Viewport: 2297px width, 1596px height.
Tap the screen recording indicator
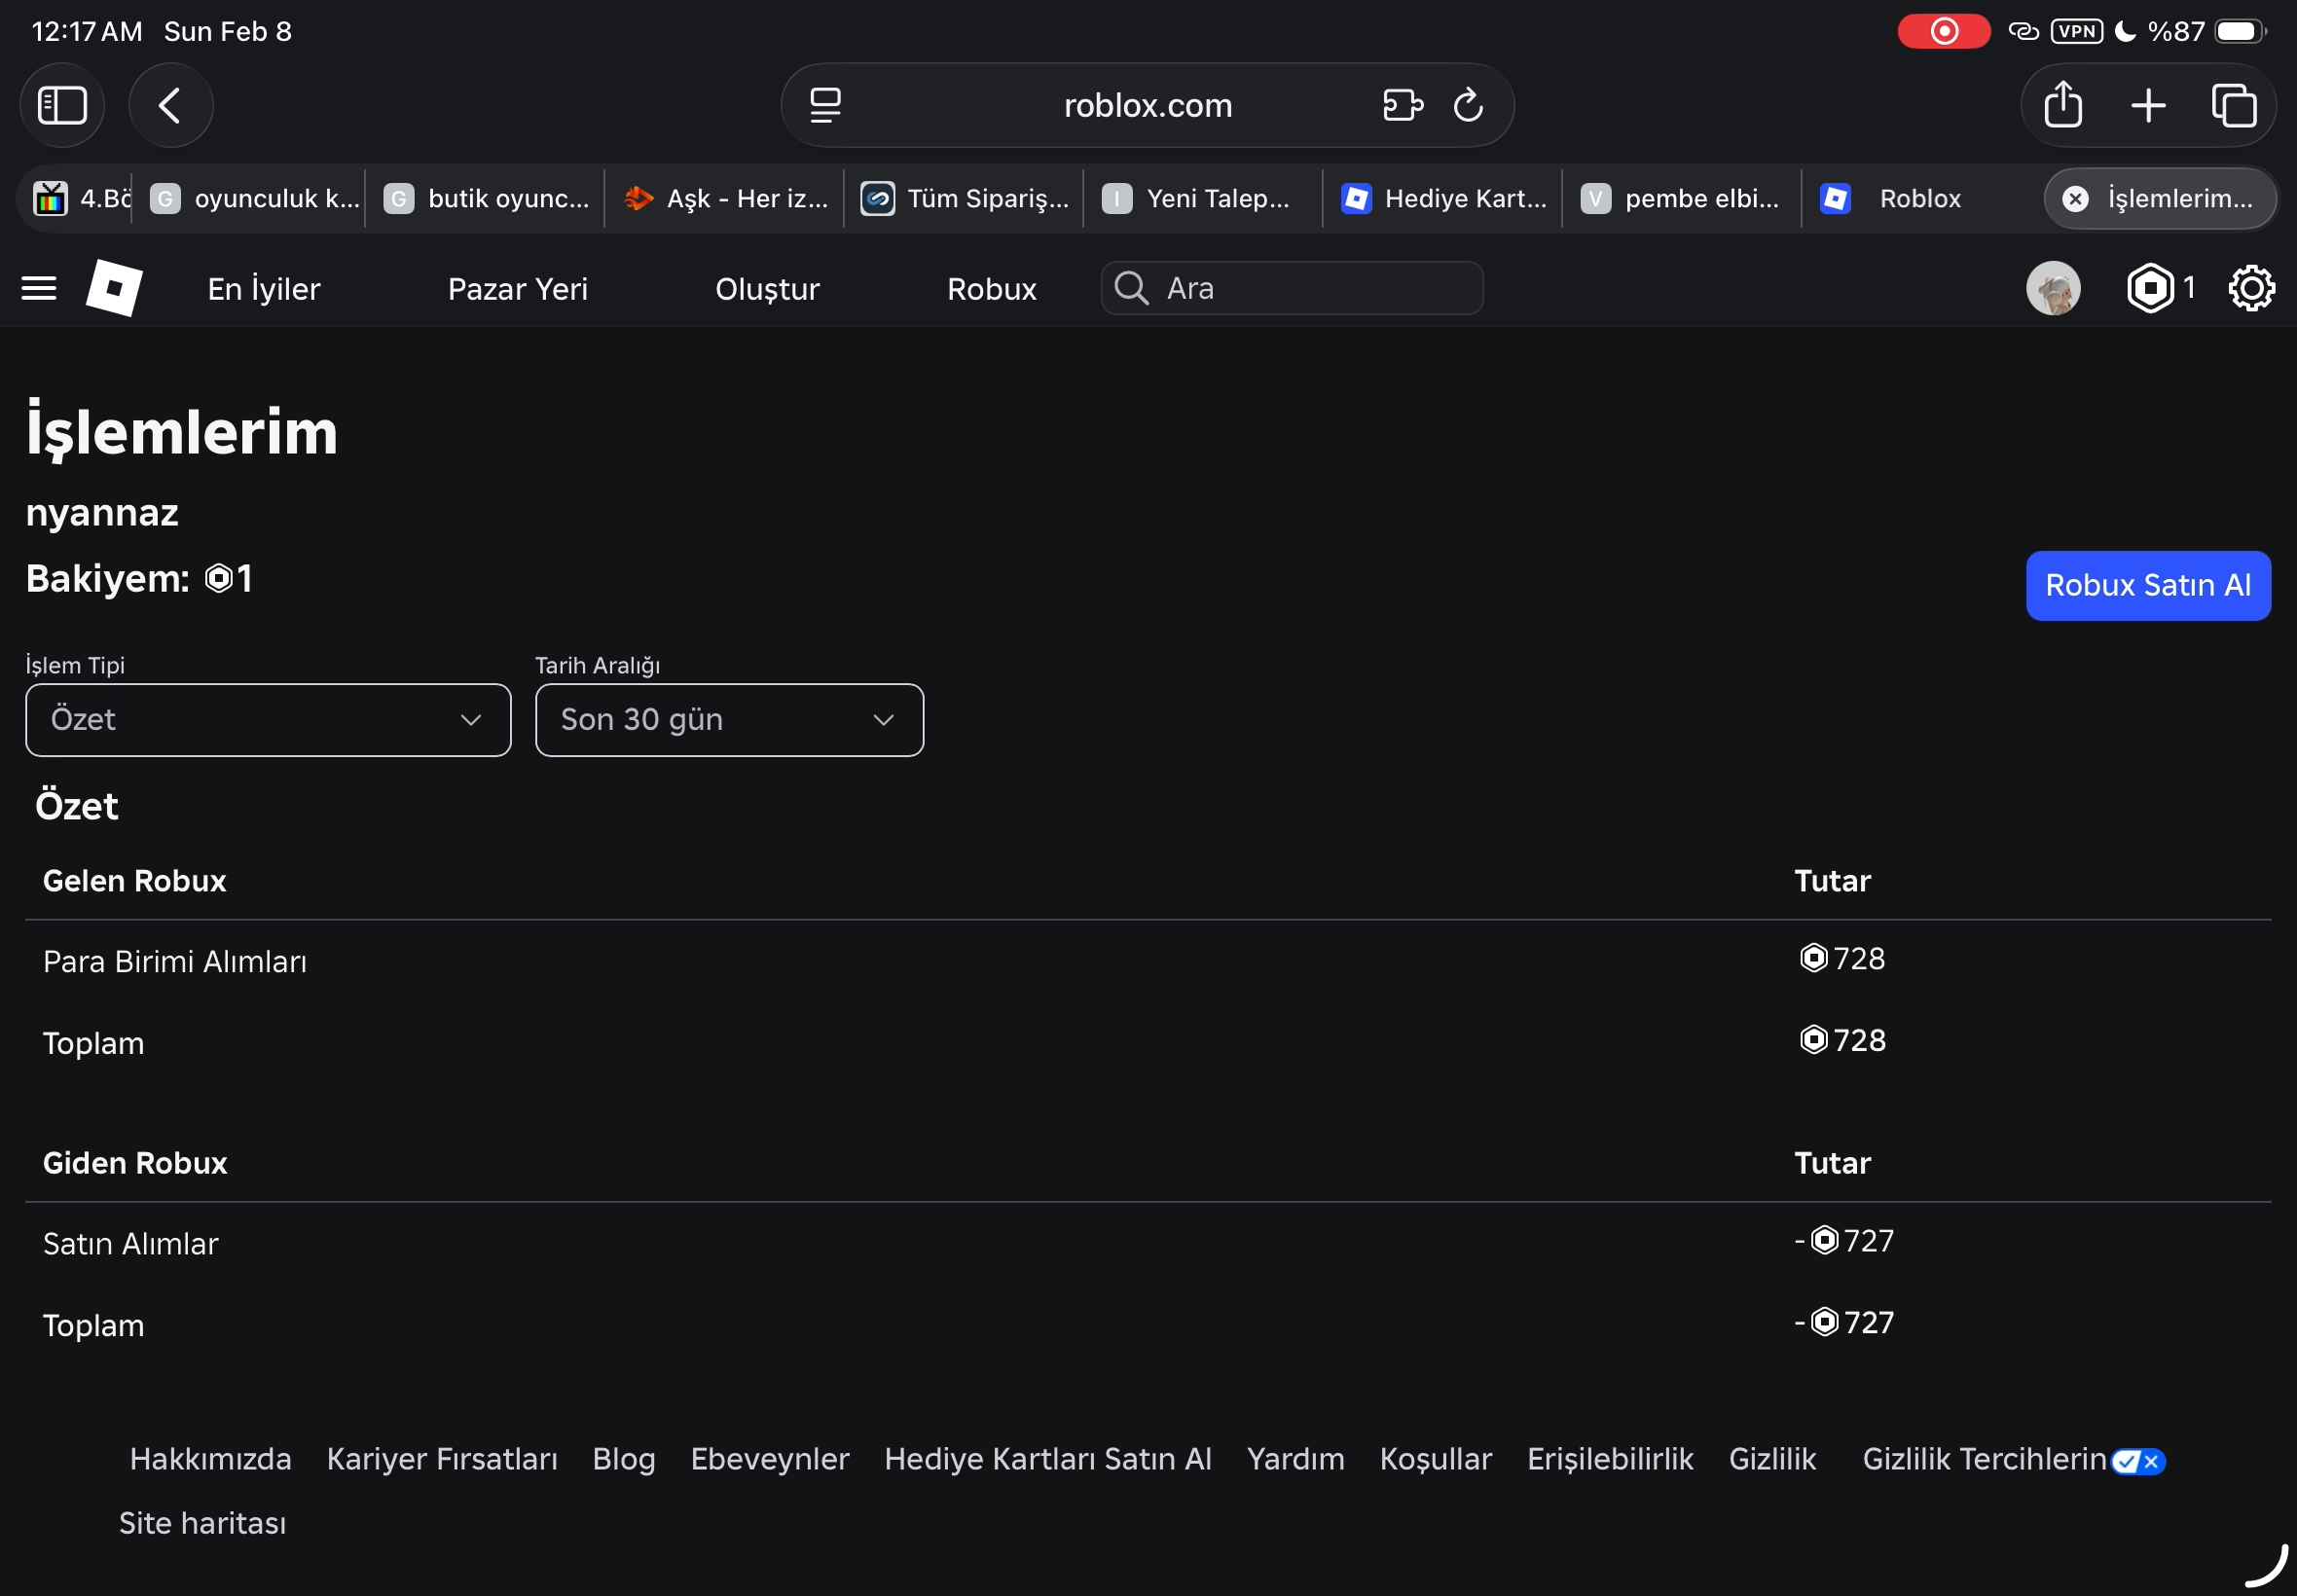pos(1943,32)
